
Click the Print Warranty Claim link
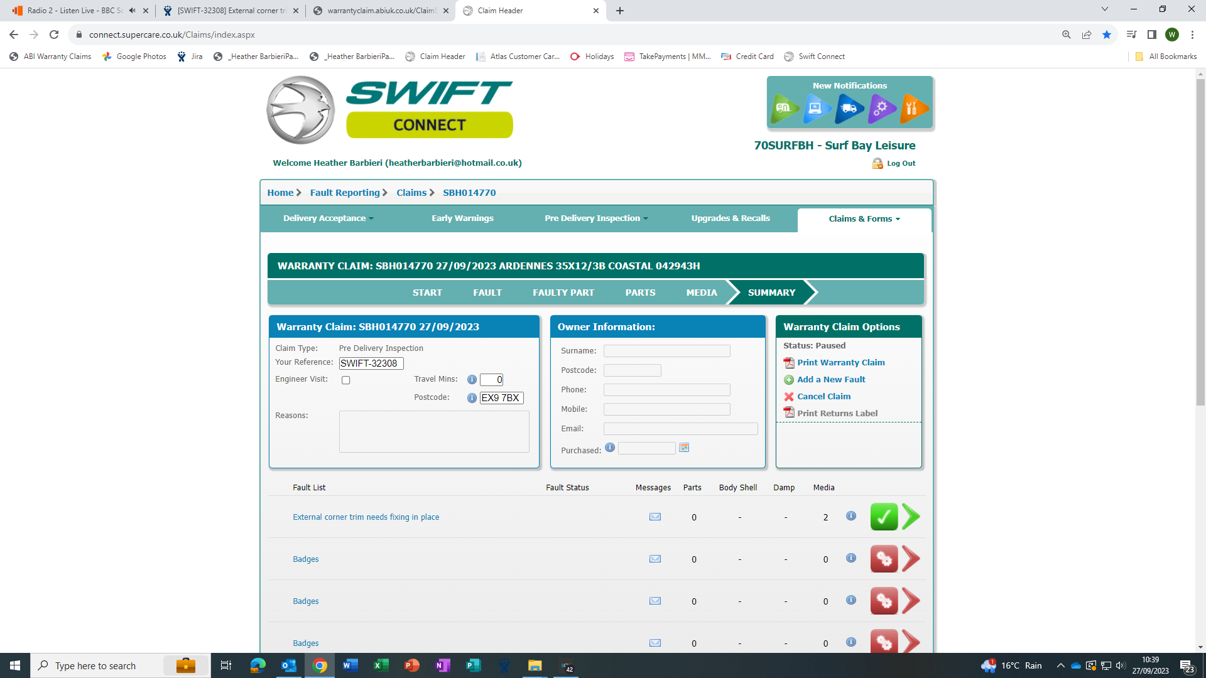(x=840, y=363)
